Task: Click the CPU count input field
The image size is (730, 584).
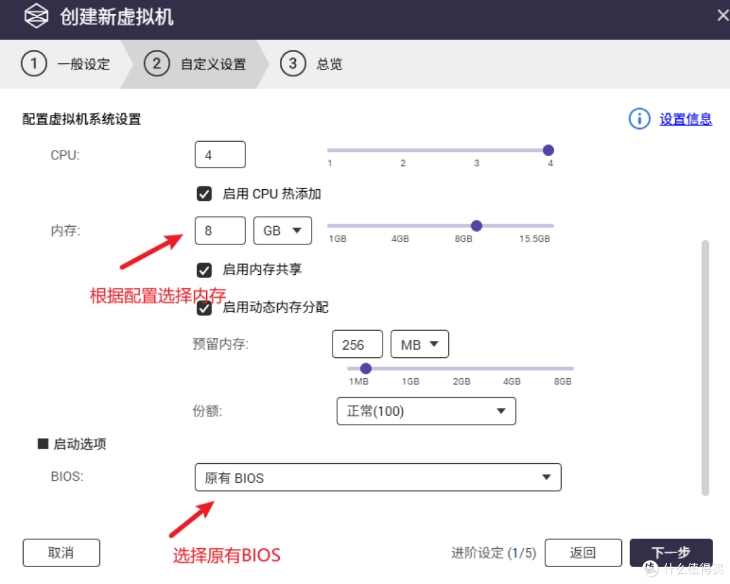Action: pyautogui.click(x=220, y=155)
